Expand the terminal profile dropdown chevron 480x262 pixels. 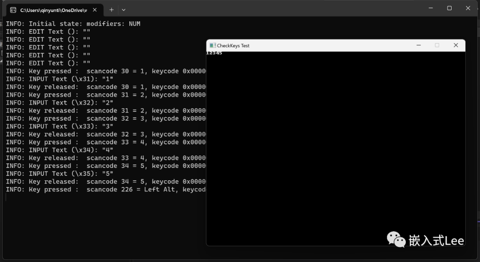point(124,10)
